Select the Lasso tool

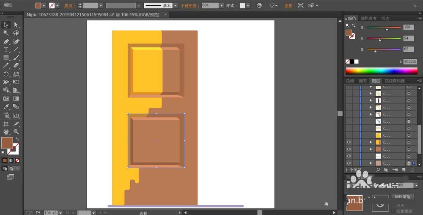[x=16, y=33]
